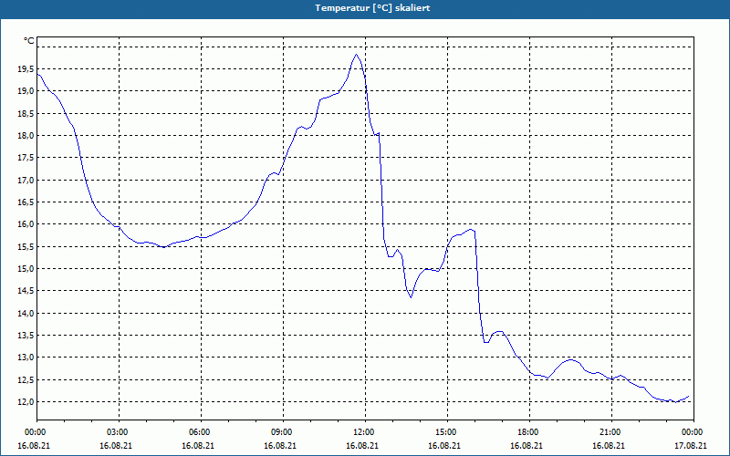The image size is (730, 456).
Task: Select the 16.08.21 date under 12:00
Action: point(362,445)
